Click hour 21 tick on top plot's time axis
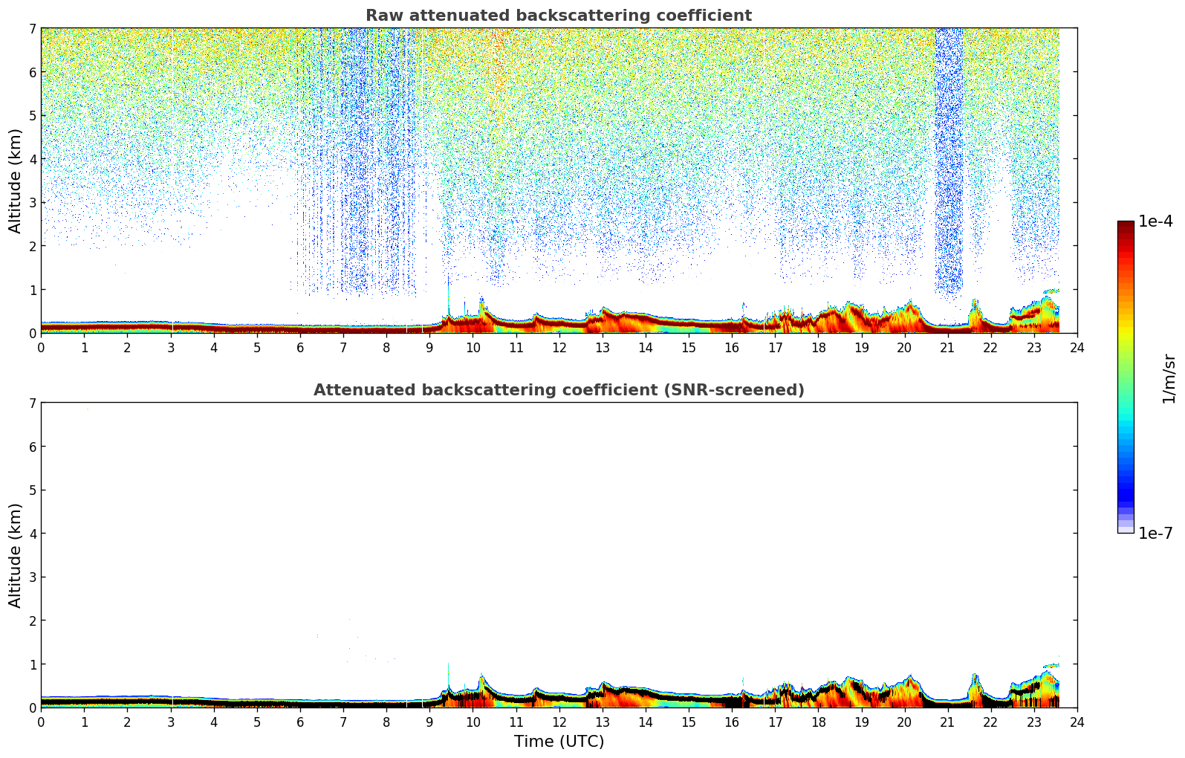Image resolution: width=1185 pixels, height=758 pixels. click(x=947, y=347)
